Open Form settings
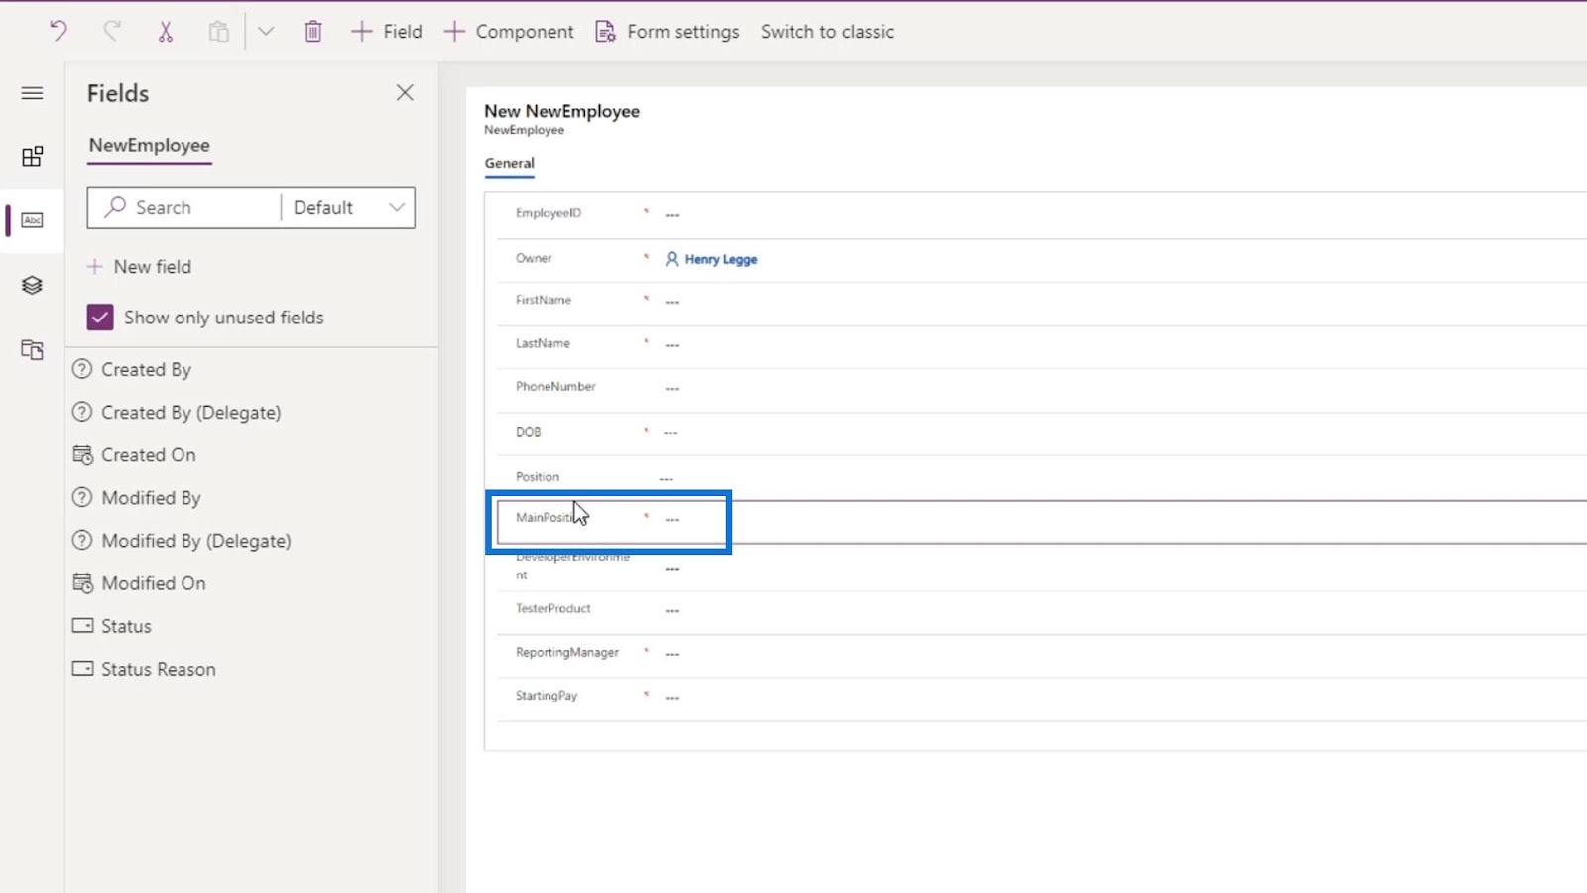Image resolution: width=1587 pixels, height=893 pixels. click(x=667, y=31)
